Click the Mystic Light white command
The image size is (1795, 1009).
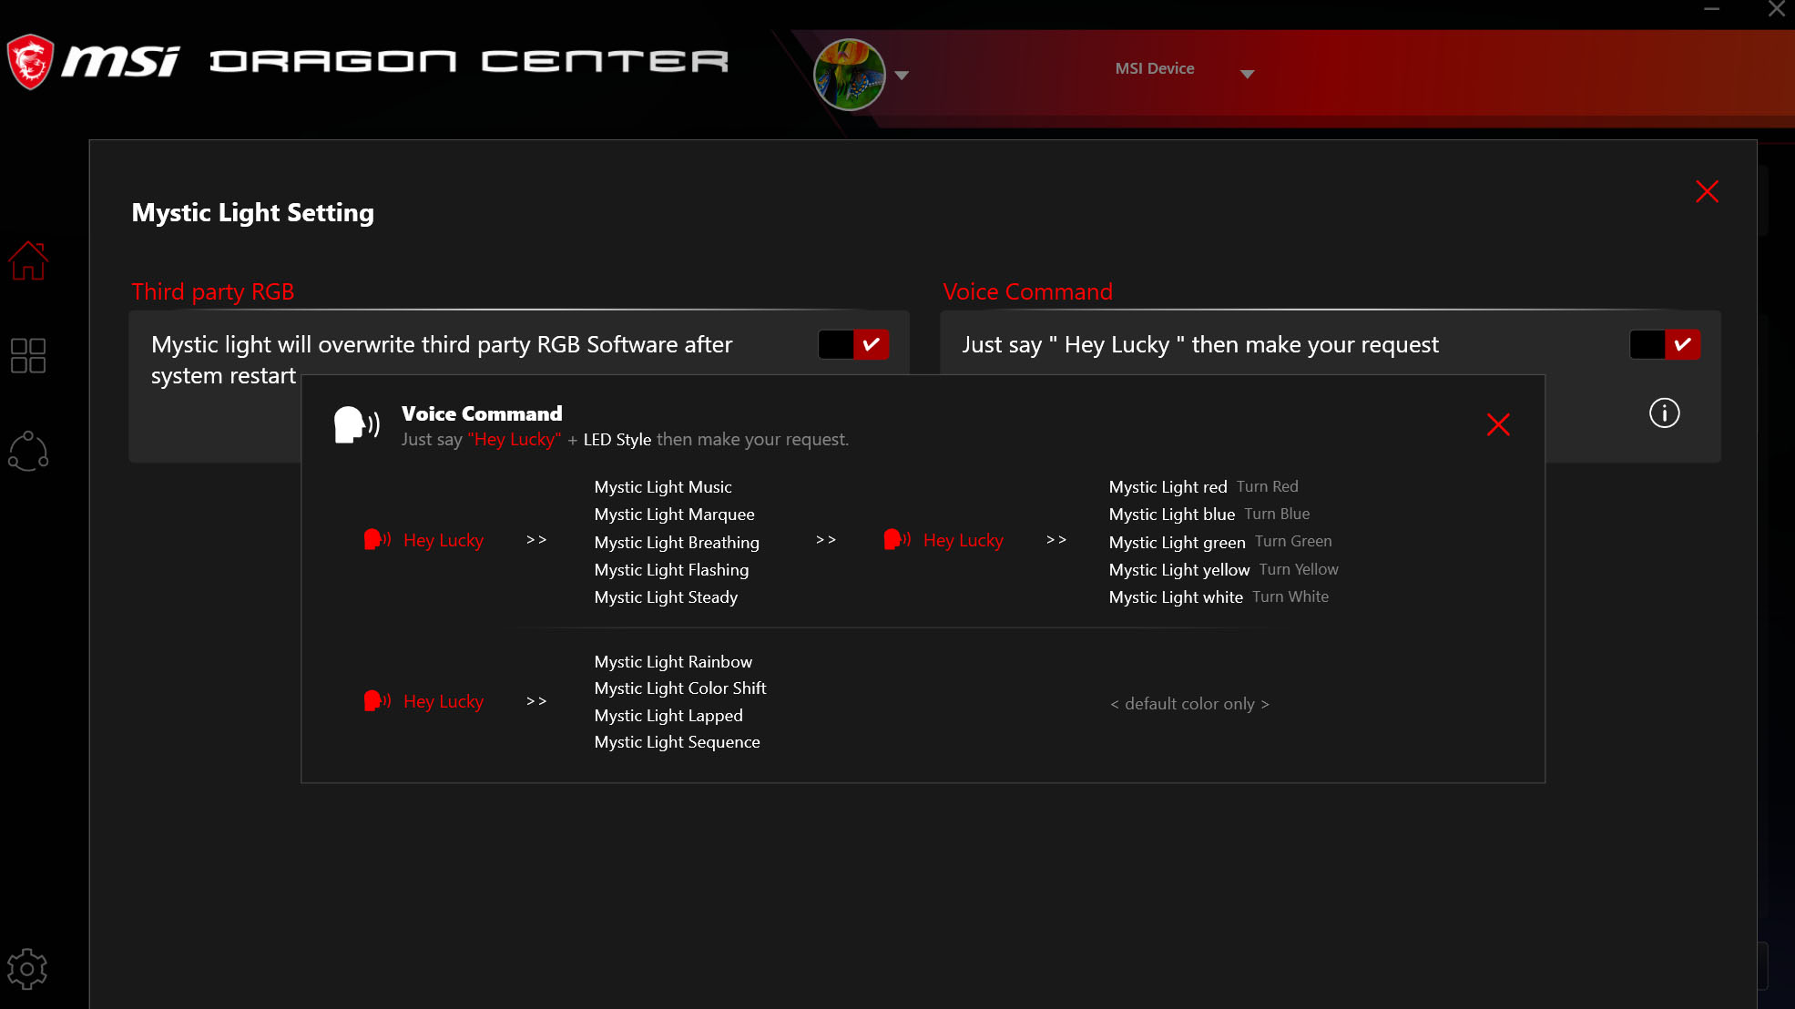point(1175,597)
